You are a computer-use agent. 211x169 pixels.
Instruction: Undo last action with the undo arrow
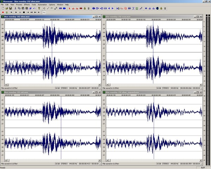[x=34, y=8]
